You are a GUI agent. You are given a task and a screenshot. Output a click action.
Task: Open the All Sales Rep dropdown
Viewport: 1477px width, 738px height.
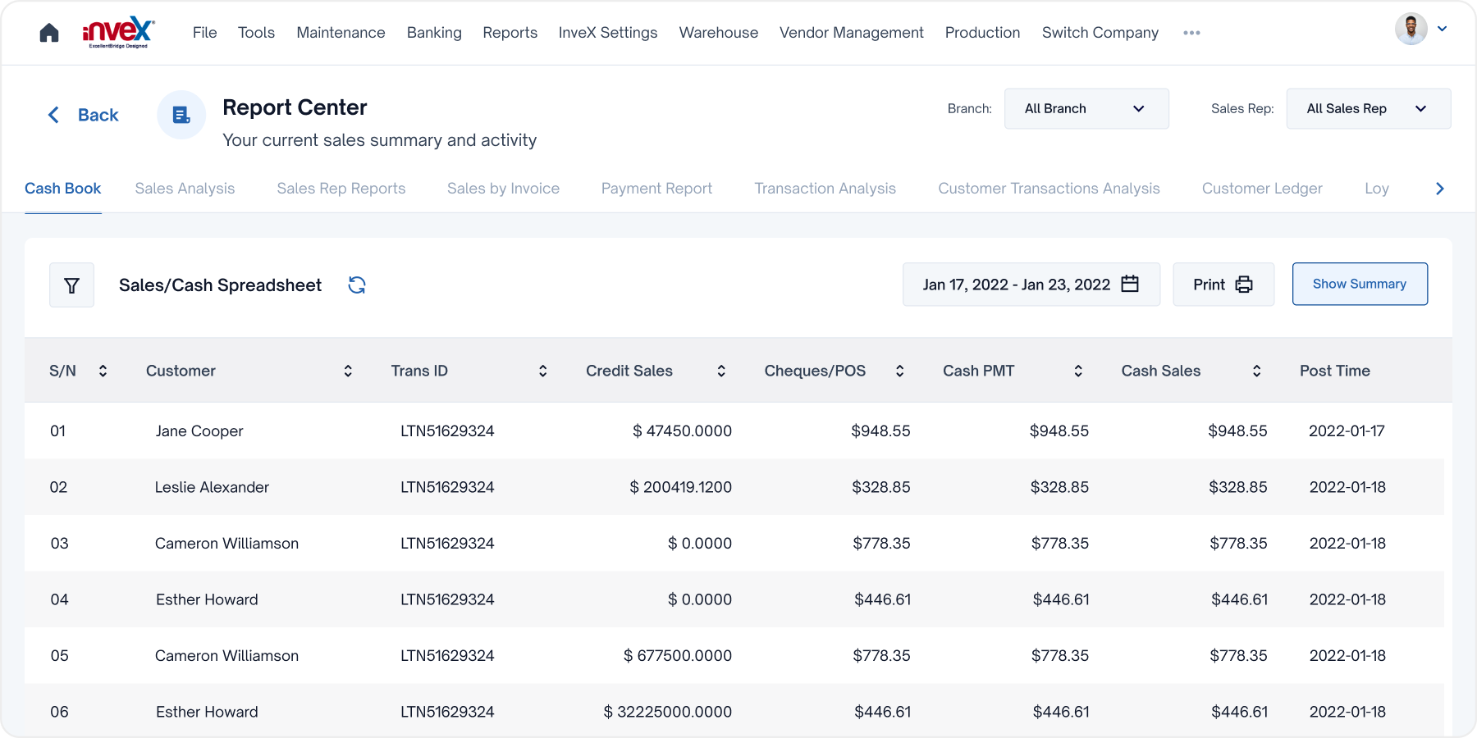coord(1368,109)
